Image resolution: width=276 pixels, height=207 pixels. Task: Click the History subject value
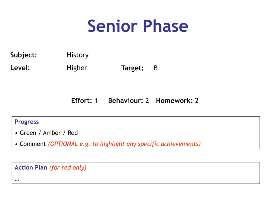(78, 55)
